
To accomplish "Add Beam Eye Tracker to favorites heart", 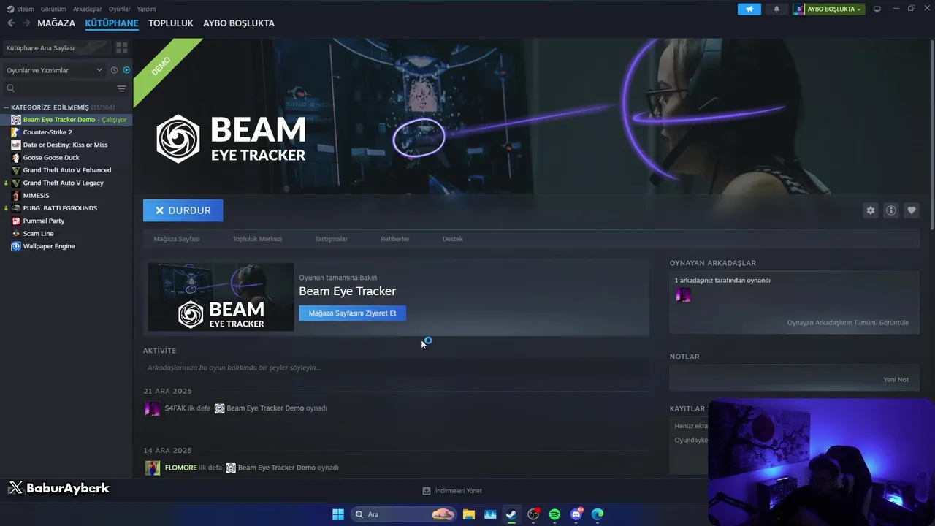I will (911, 210).
